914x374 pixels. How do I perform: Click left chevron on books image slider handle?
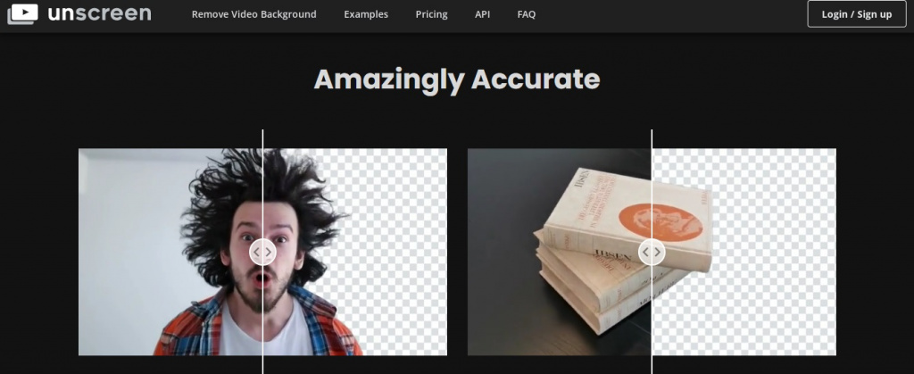[x=645, y=253]
